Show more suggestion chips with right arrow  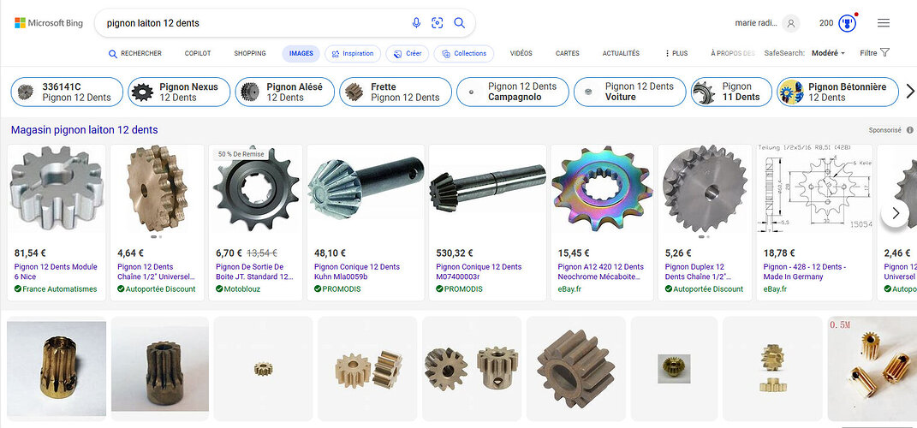910,92
